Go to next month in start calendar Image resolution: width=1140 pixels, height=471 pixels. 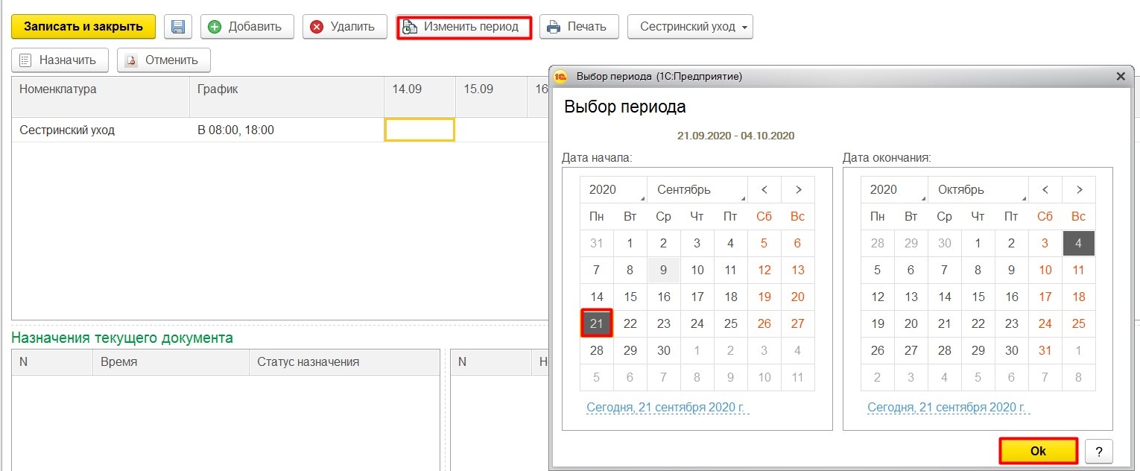coord(797,190)
